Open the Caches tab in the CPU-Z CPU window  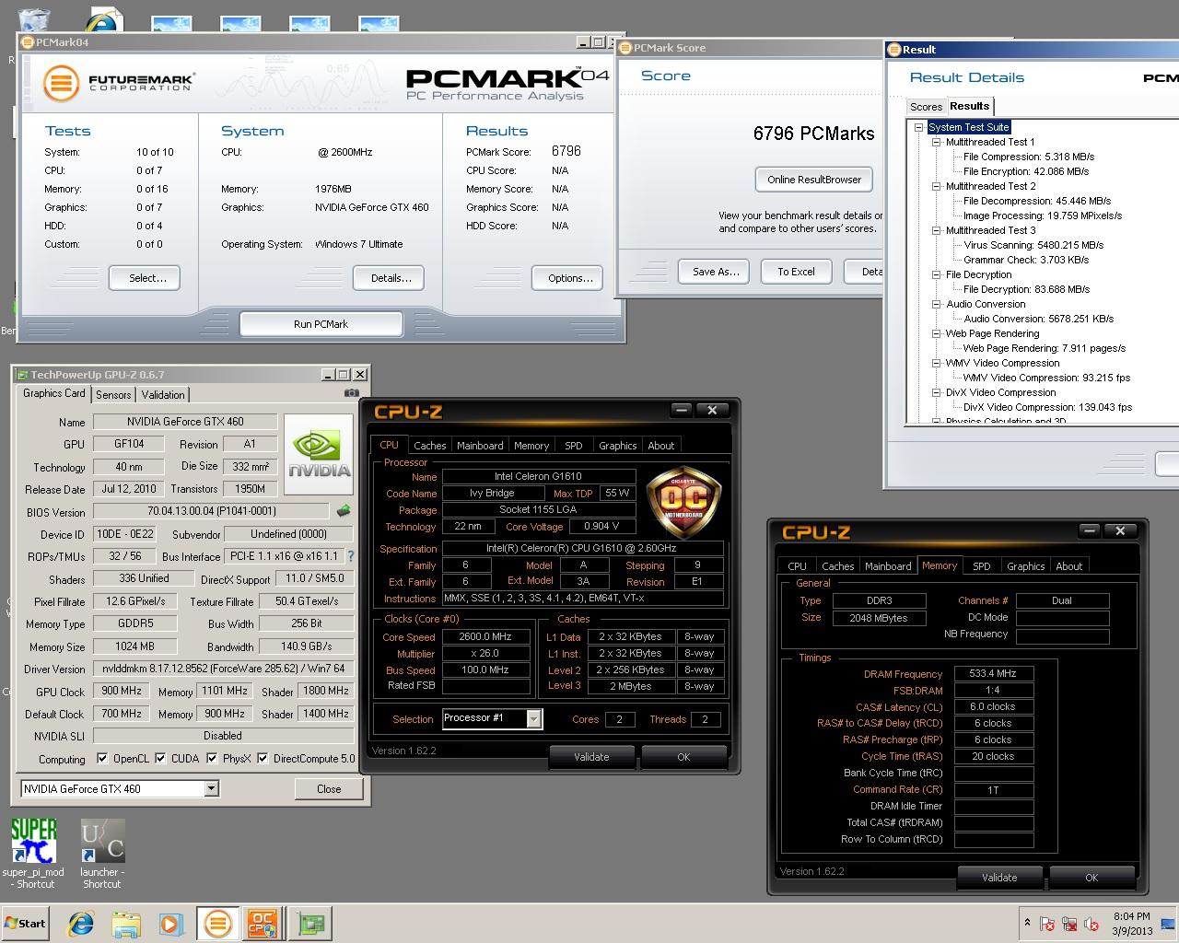pos(429,446)
